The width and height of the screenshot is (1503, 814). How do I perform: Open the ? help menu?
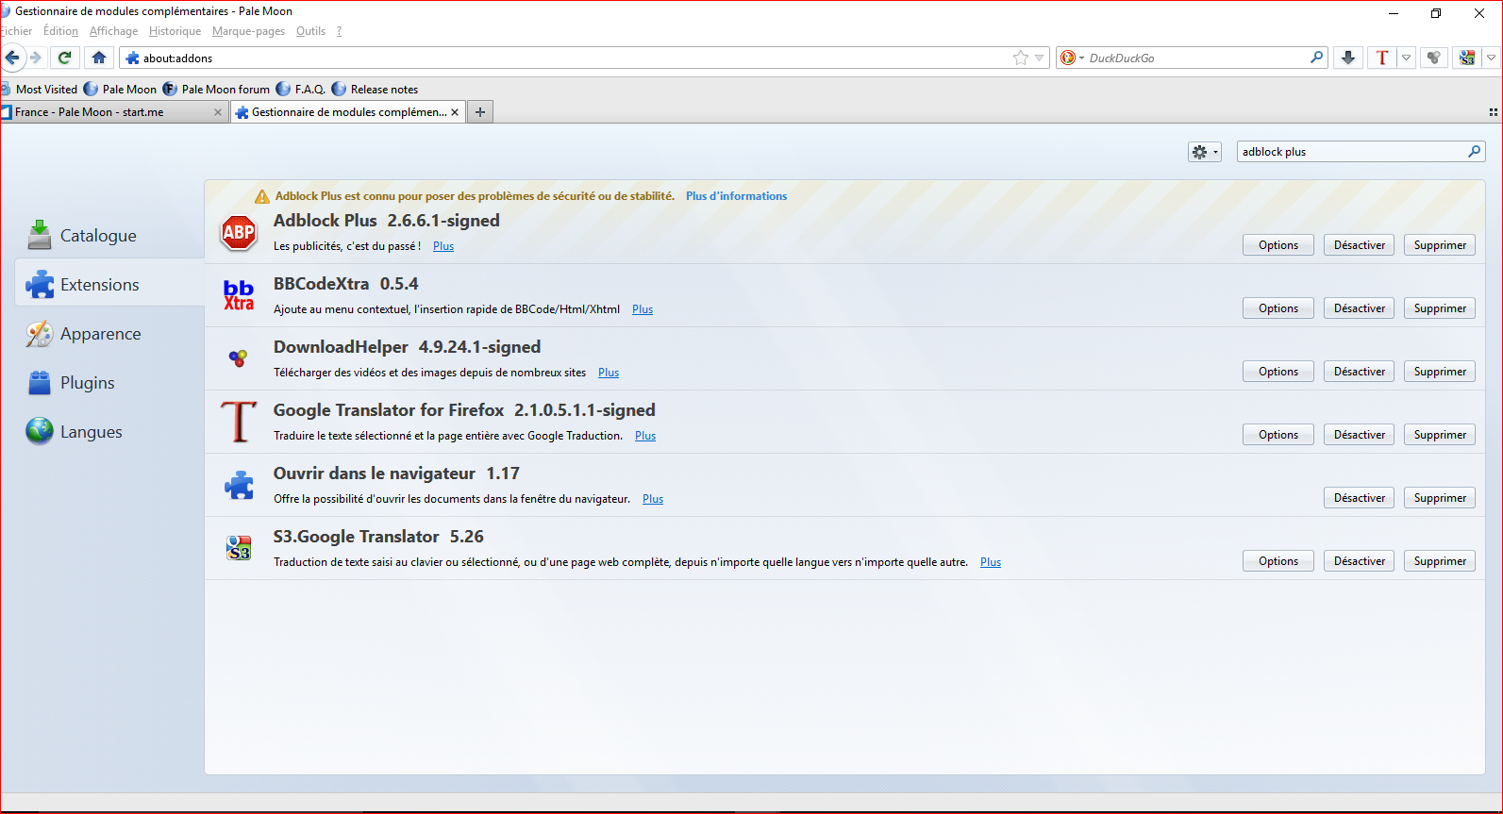click(x=339, y=31)
